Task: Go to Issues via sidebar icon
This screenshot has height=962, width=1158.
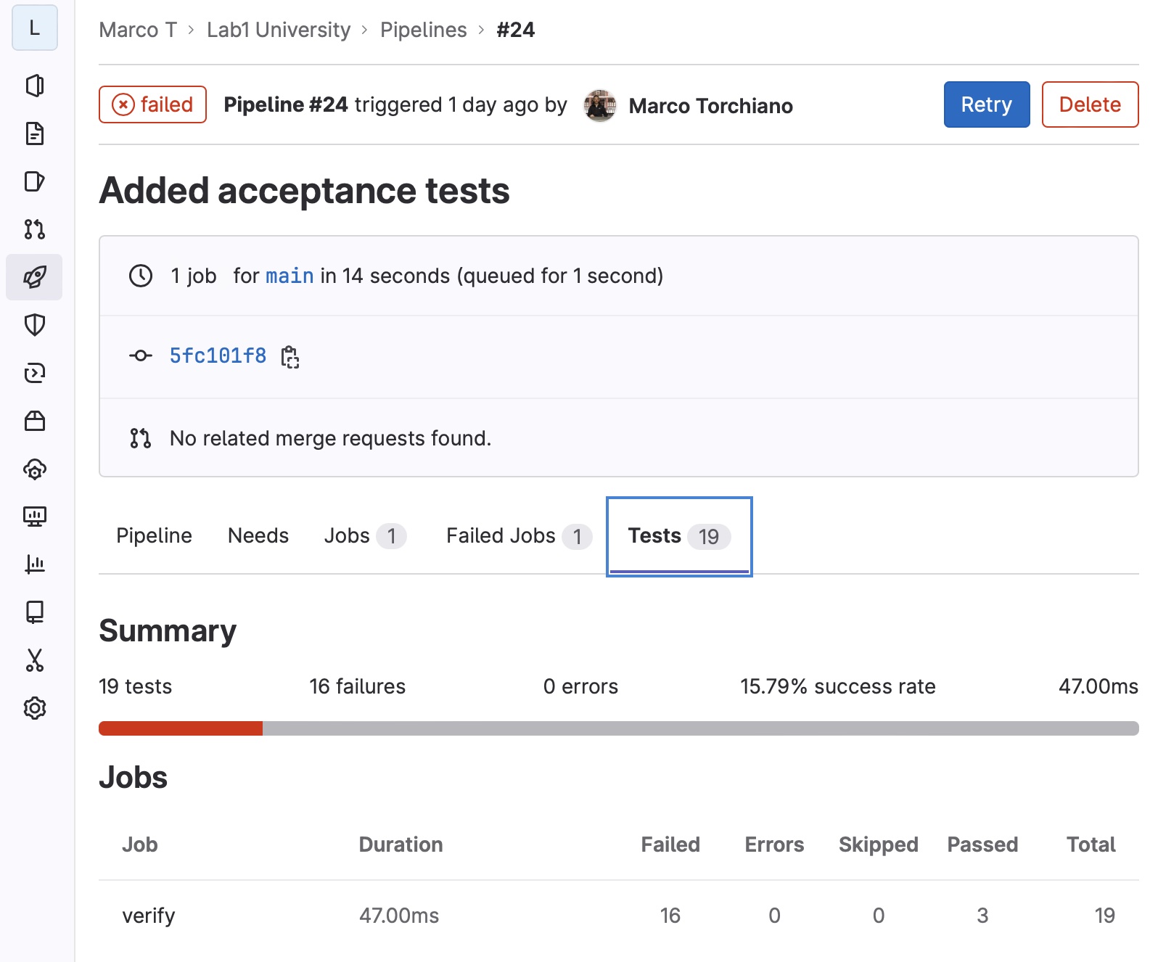Action: [x=34, y=181]
